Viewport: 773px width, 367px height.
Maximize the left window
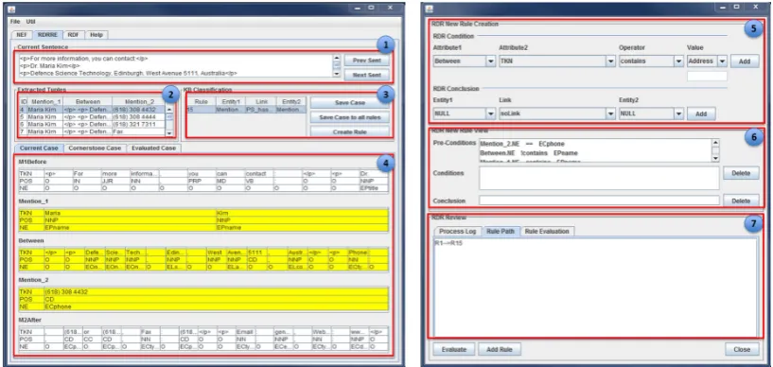click(371, 8)
